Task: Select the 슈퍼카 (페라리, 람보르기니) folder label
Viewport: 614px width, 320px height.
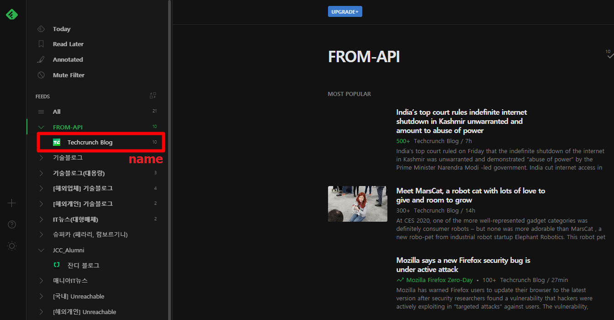Action: point(90,235)
